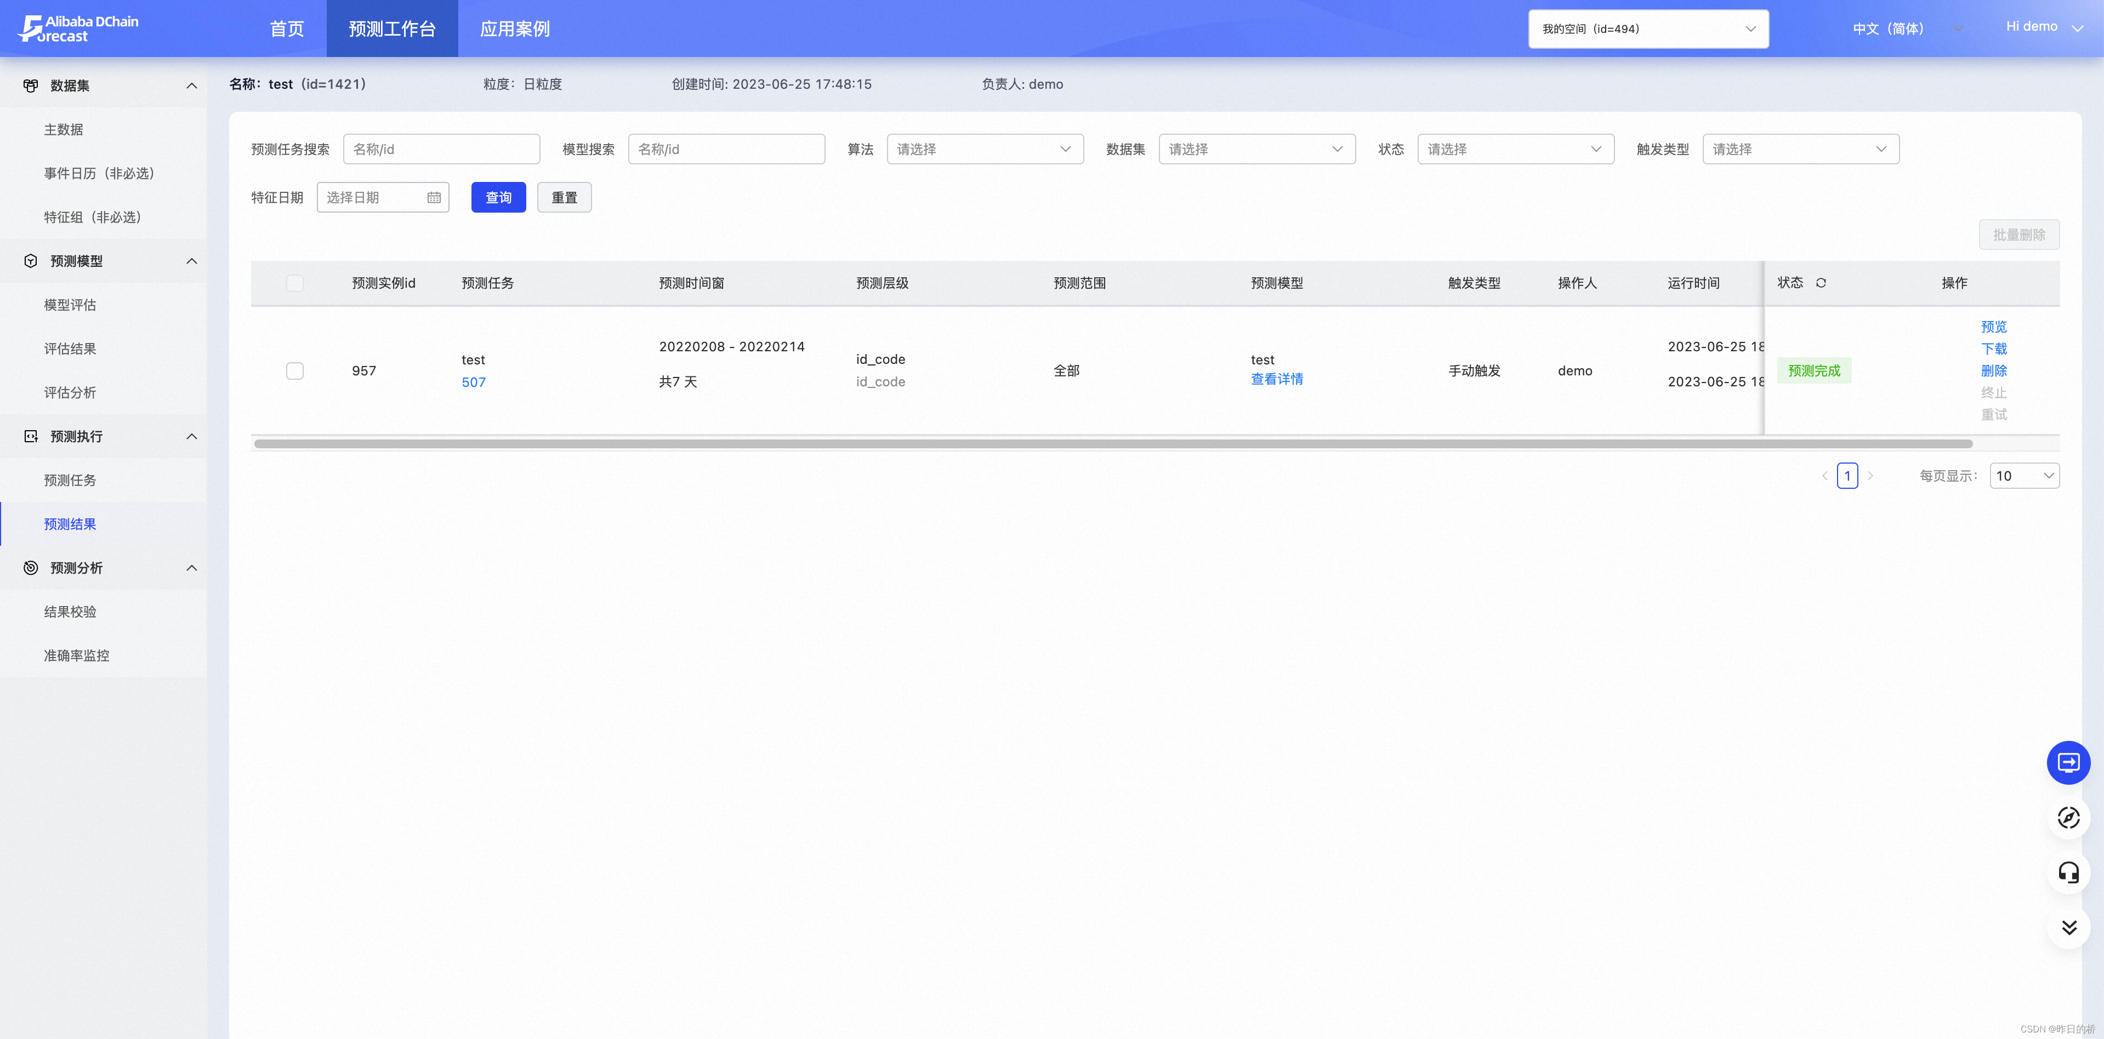Click 查看详情 model link
Image resolution: width=2104 pixels, height=1039 pixels.
(x=1277, y=380)
